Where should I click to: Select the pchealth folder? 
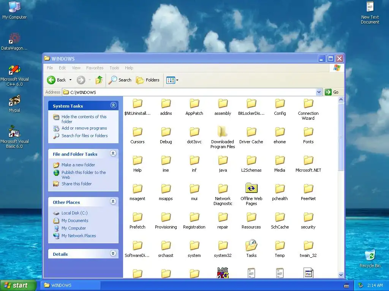280,192
